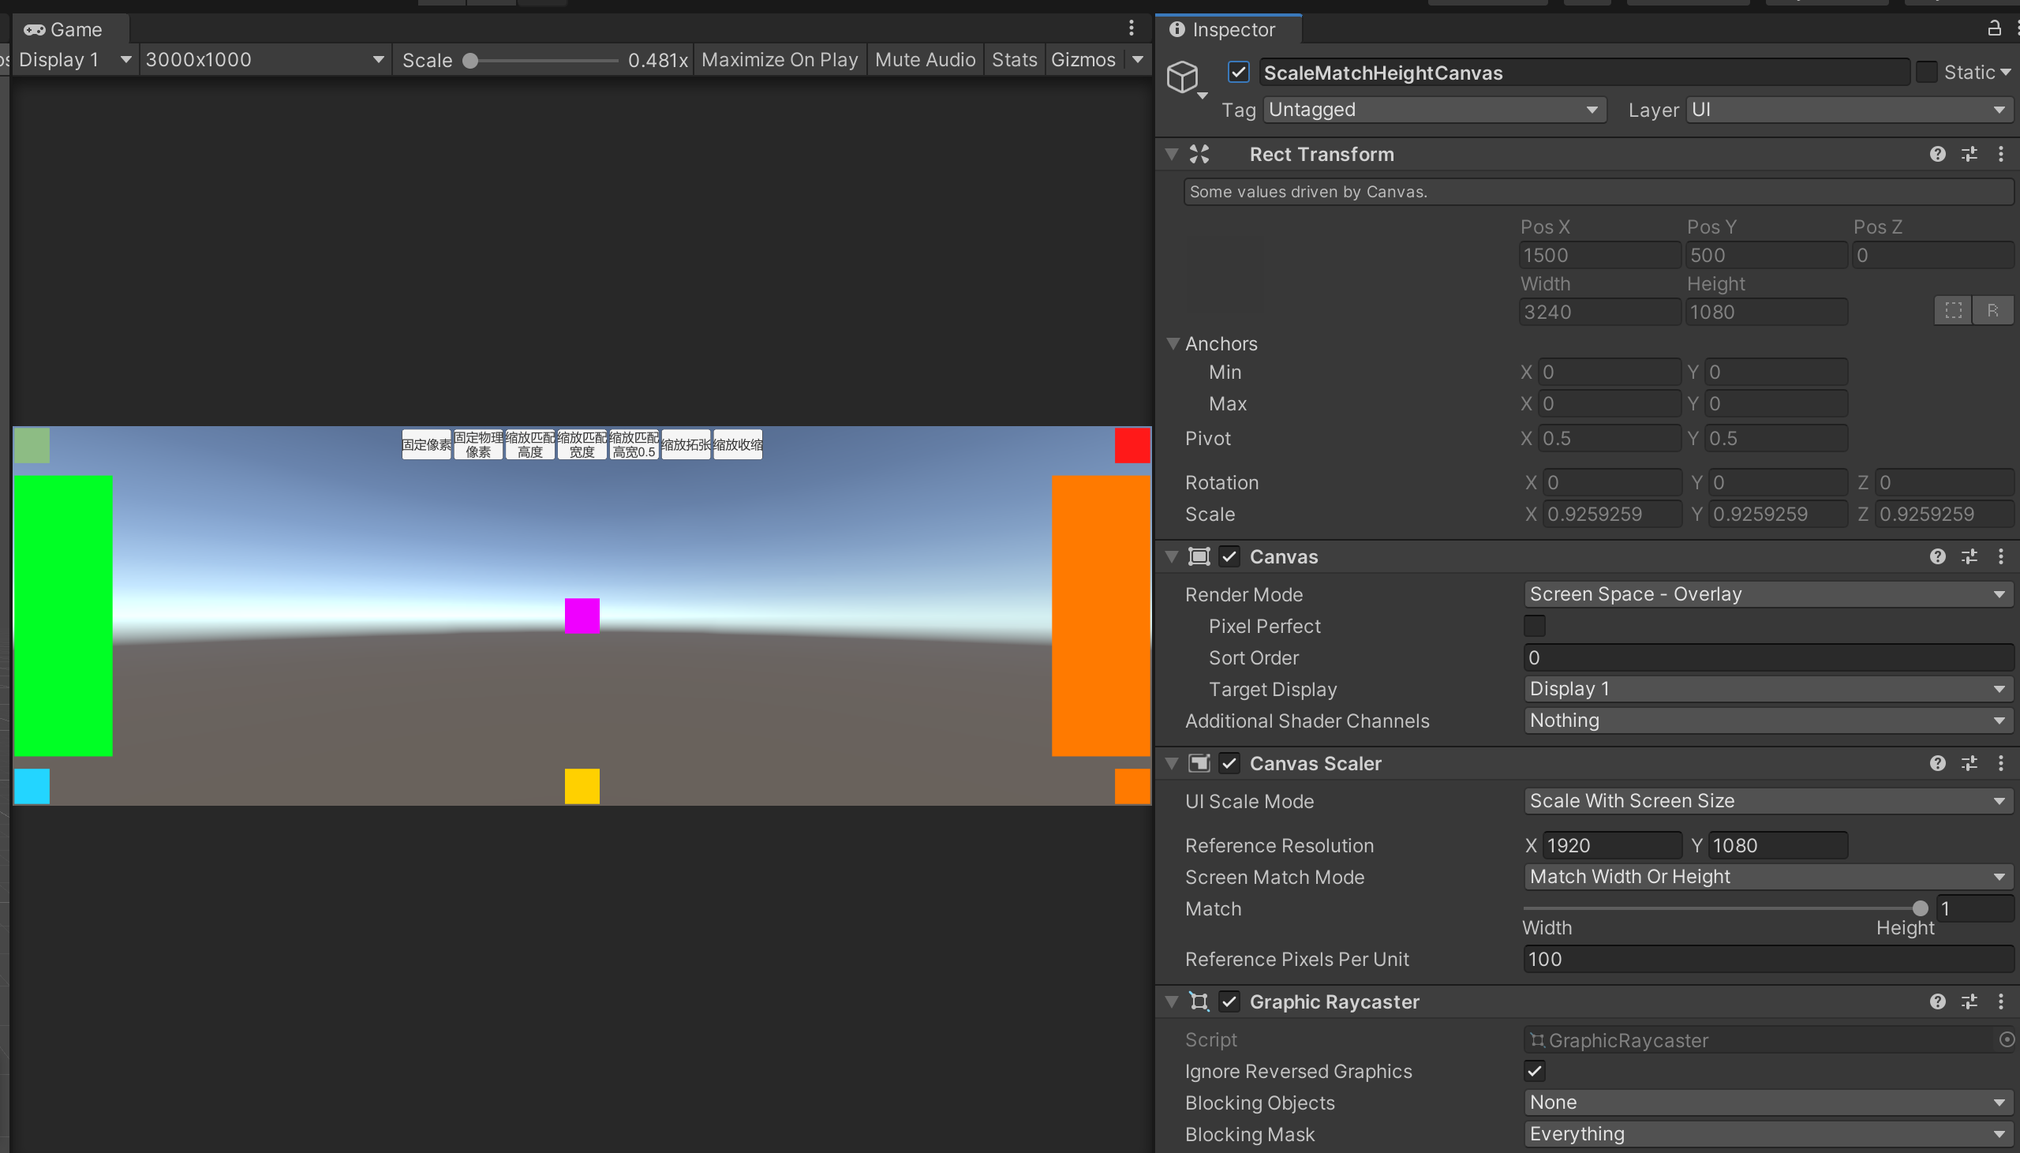Click Maximize On Play button
Screen dimensions: 2020x1153
[779, 59]
